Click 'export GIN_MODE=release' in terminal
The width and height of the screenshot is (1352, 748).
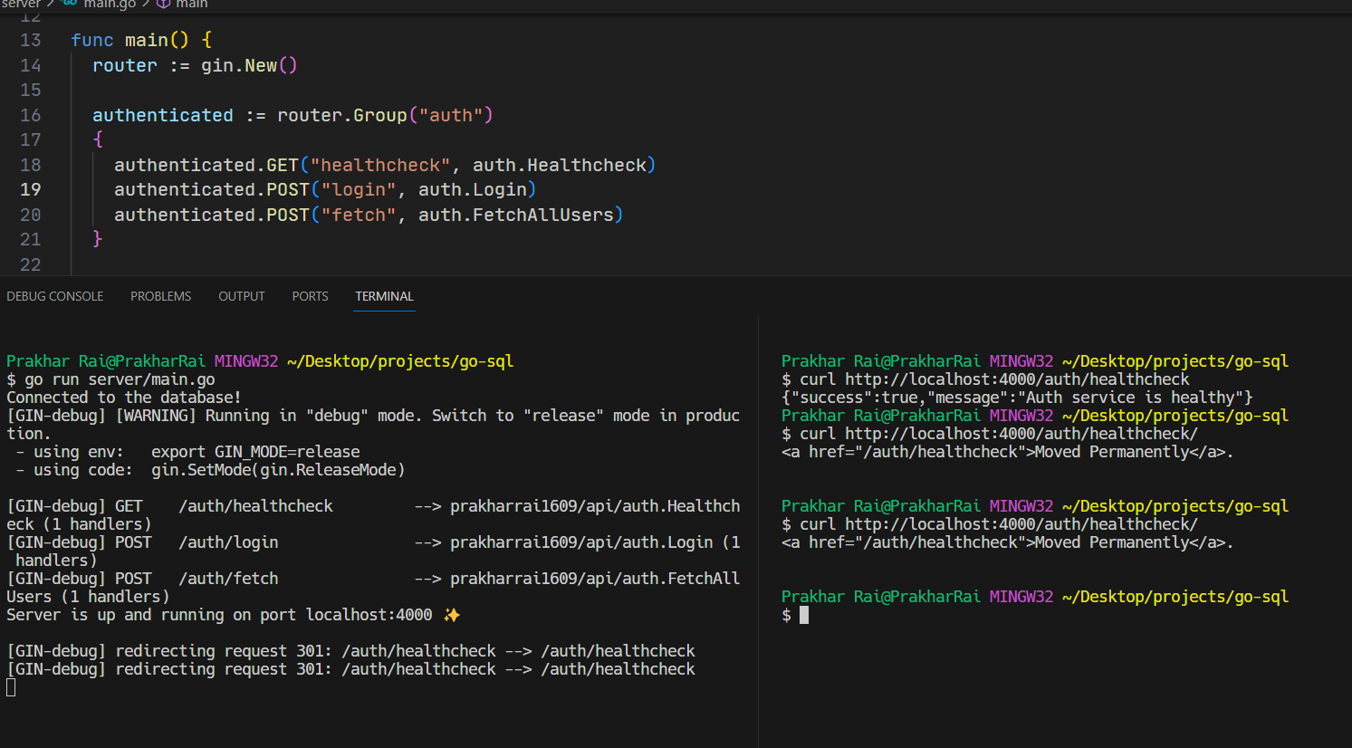(x=255, y=452)
